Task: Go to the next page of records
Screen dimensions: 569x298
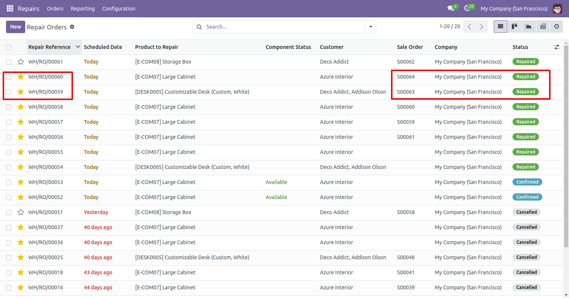Action: (481, 27)
